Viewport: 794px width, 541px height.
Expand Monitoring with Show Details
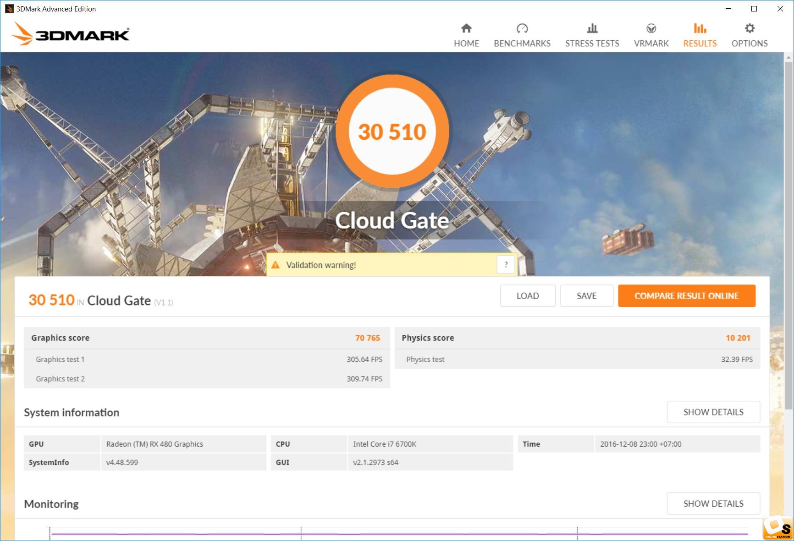713,503
